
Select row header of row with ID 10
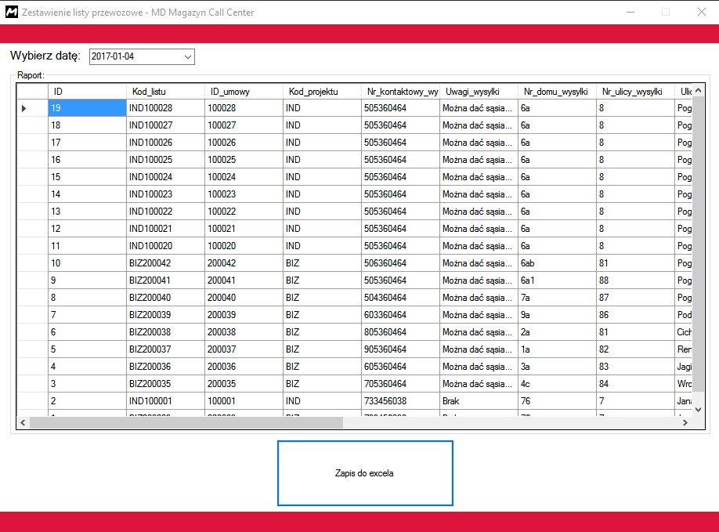pos(32,263)
